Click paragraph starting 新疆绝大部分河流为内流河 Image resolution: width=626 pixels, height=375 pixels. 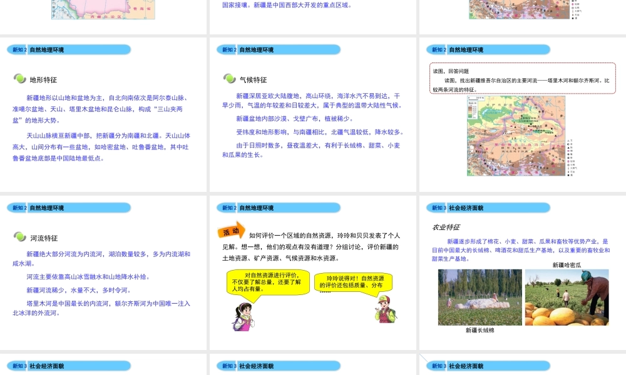point(101,259)
